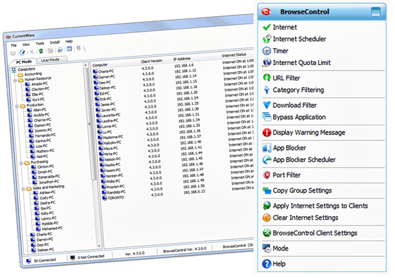The width and height of the screenshot is (395, 278).
Task: Open the App Blocker icon
Action: (x=267, y=148)
